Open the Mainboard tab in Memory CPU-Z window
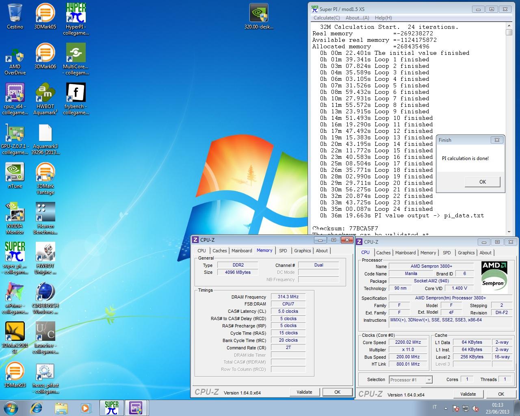520x416 pixels. pyautogui.click(x=242, y=251)
